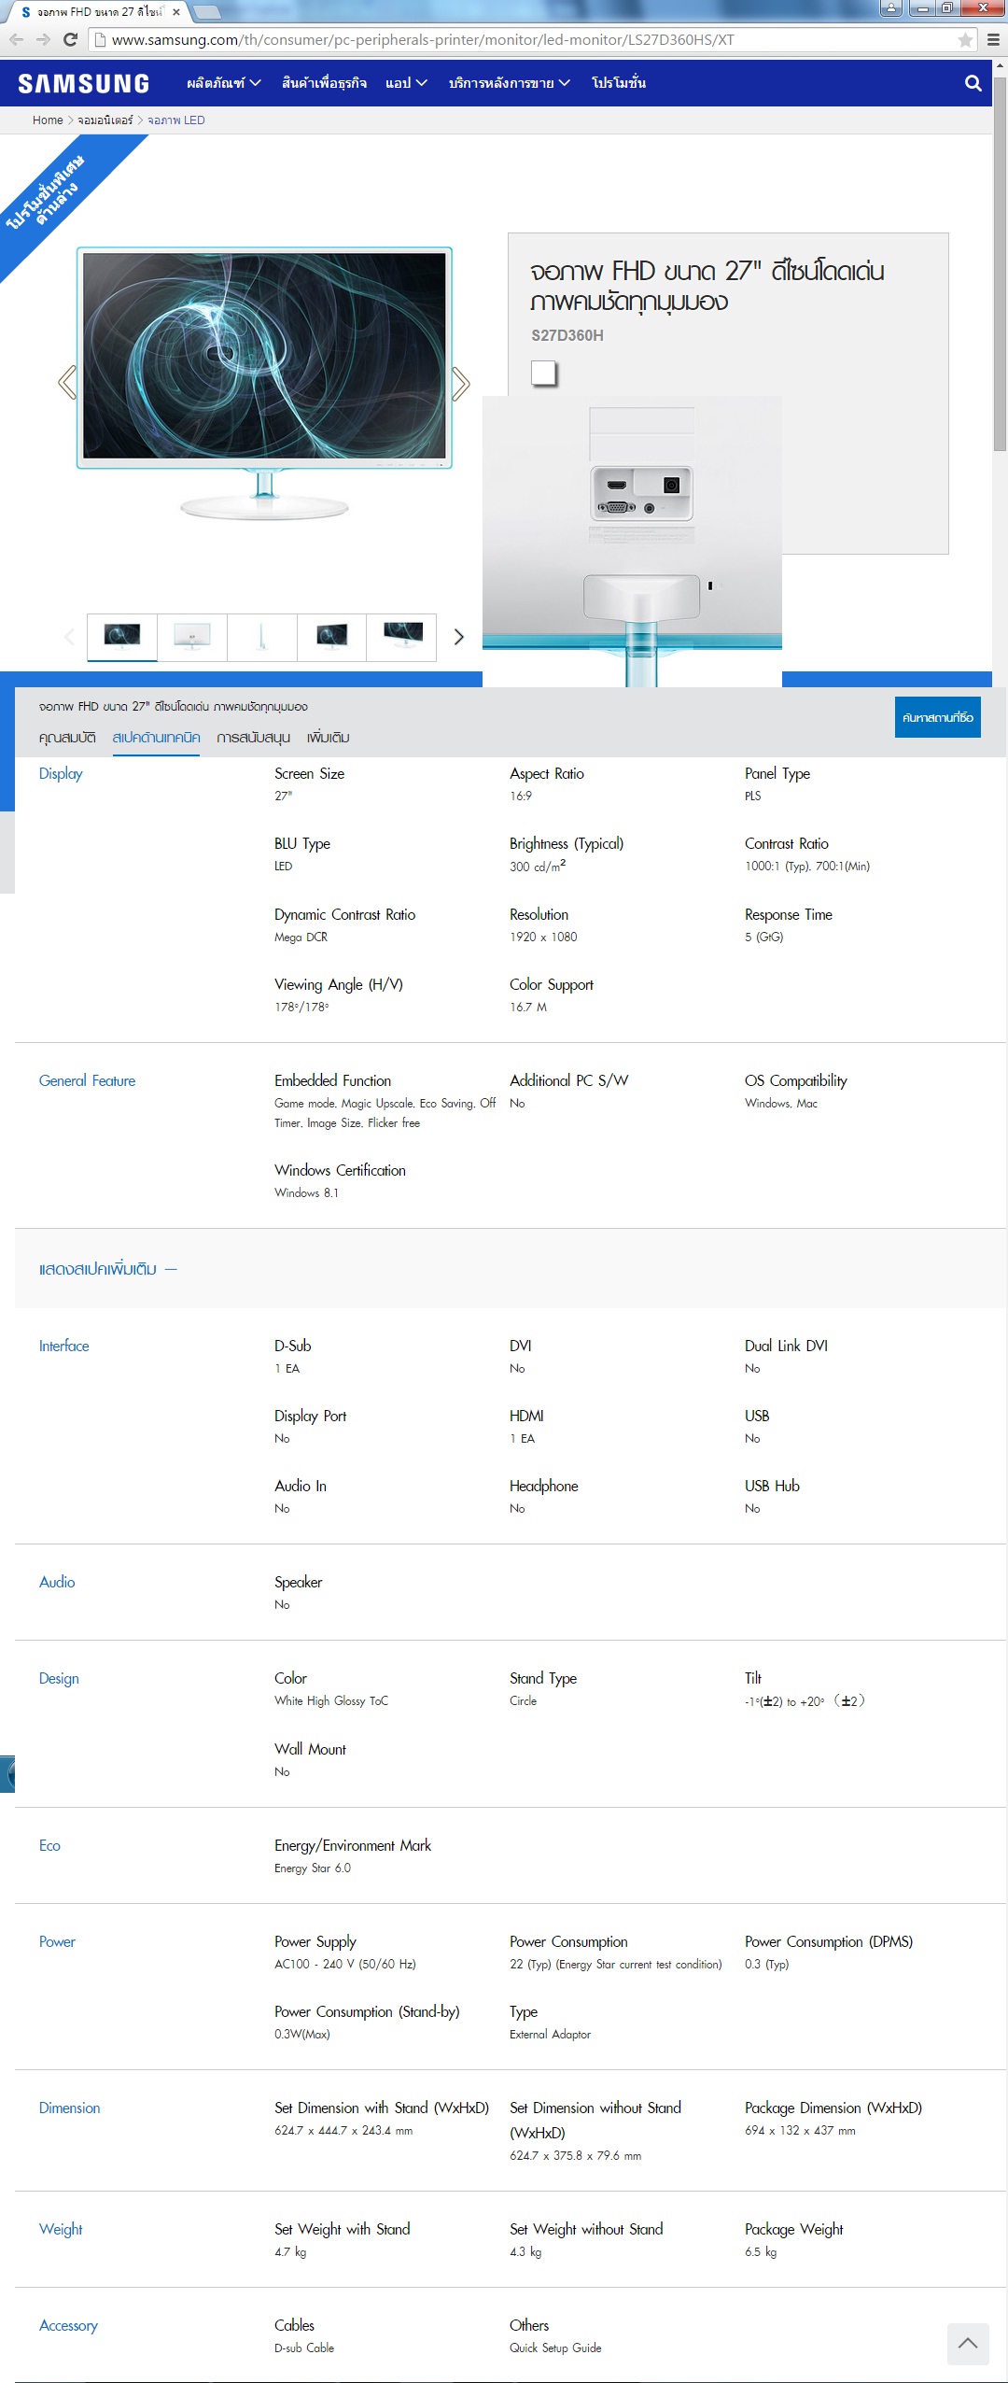Reload the page with refresh icon

(70, 39)
